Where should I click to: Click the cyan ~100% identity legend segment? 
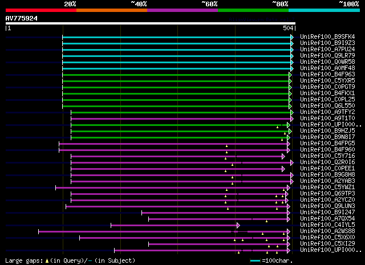(x=325, y=10)
